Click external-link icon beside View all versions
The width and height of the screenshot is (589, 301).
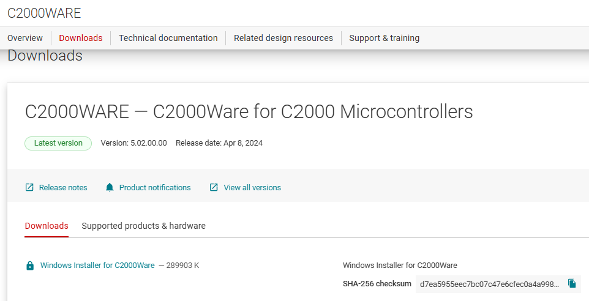pyautogui.click(x=214, y=187)
